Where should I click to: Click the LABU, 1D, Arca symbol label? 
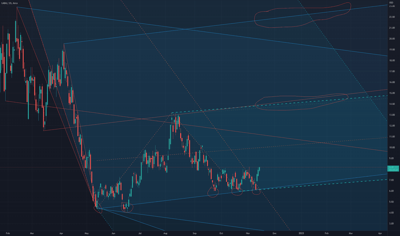9,3
